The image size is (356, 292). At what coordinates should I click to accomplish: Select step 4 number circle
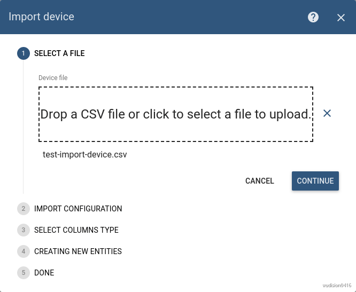point(24,251)
